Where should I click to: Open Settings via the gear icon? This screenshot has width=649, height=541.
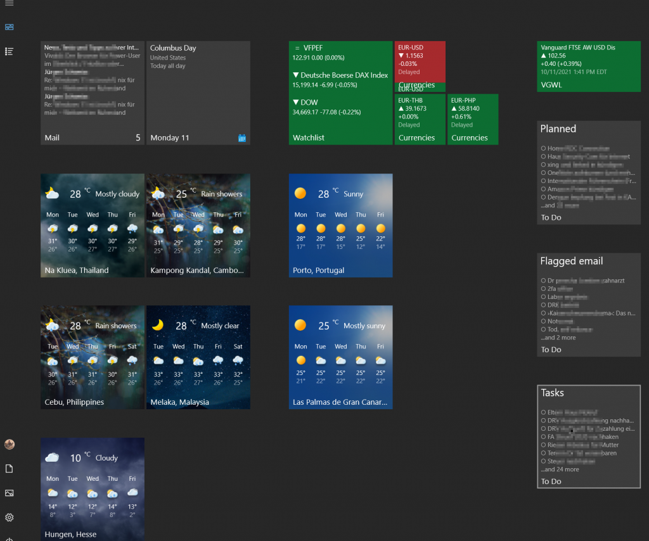coord(9,518)
